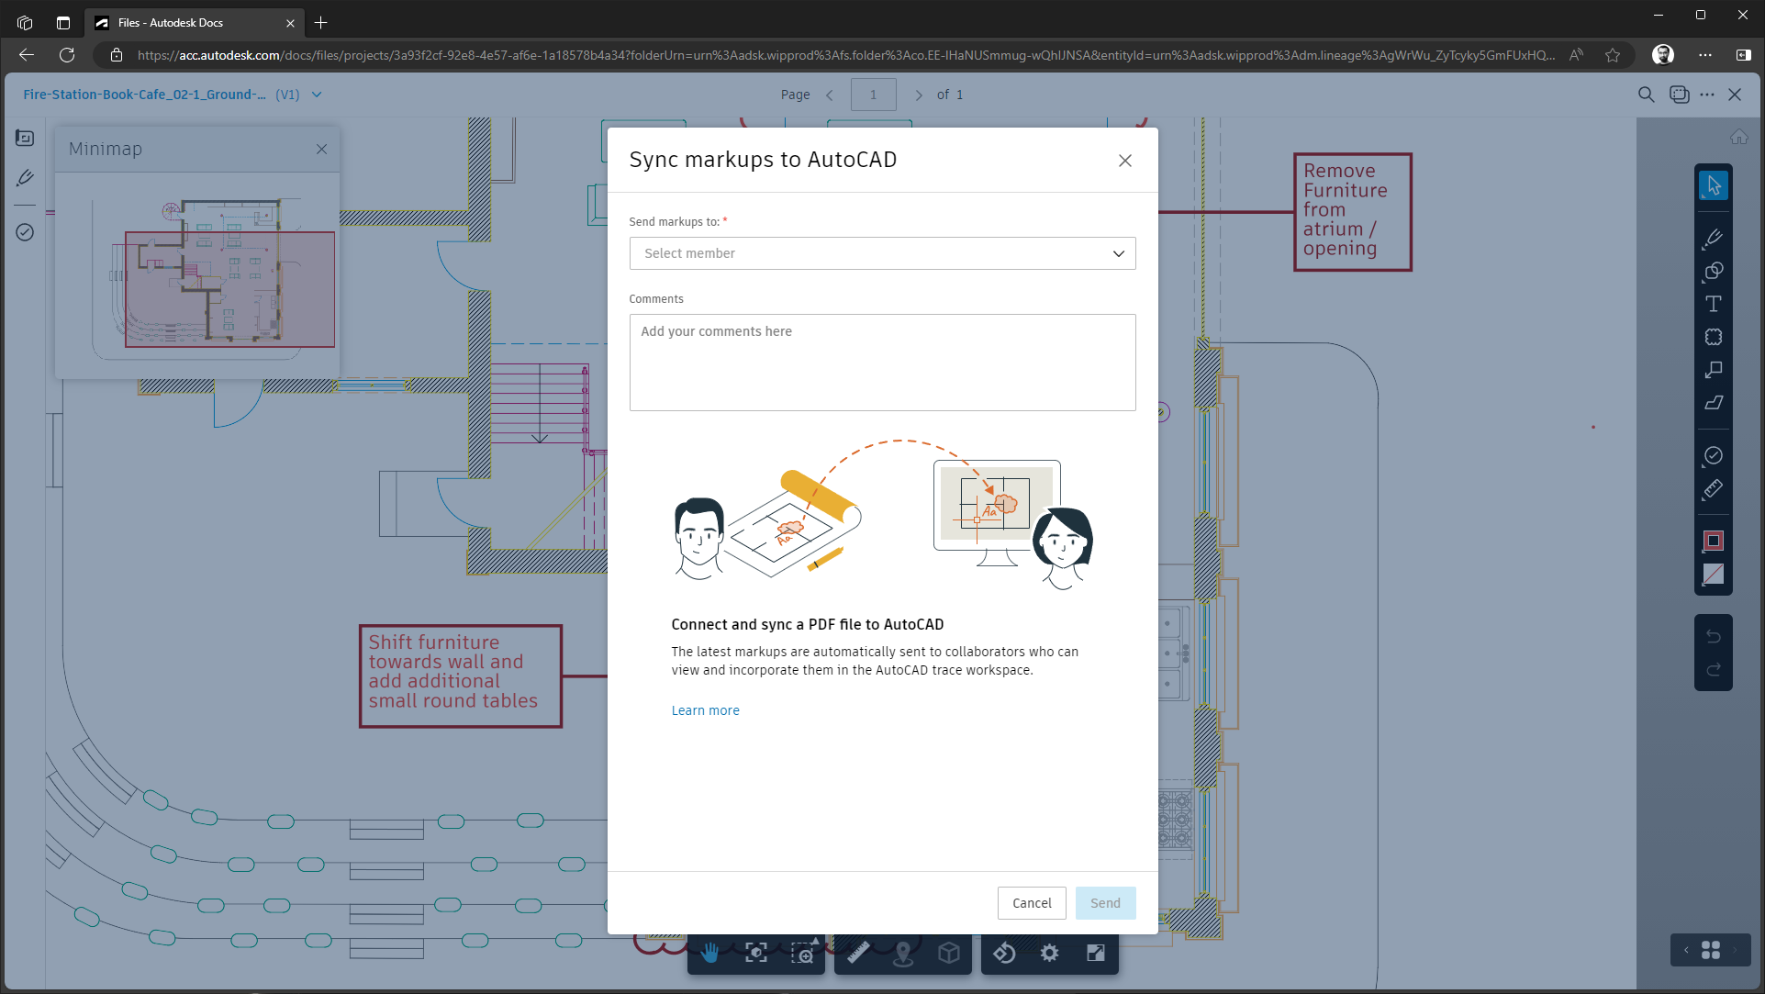Screen dimensions: 1765x994
Task: Go to previous page arrow
Action: coord(830,95)
